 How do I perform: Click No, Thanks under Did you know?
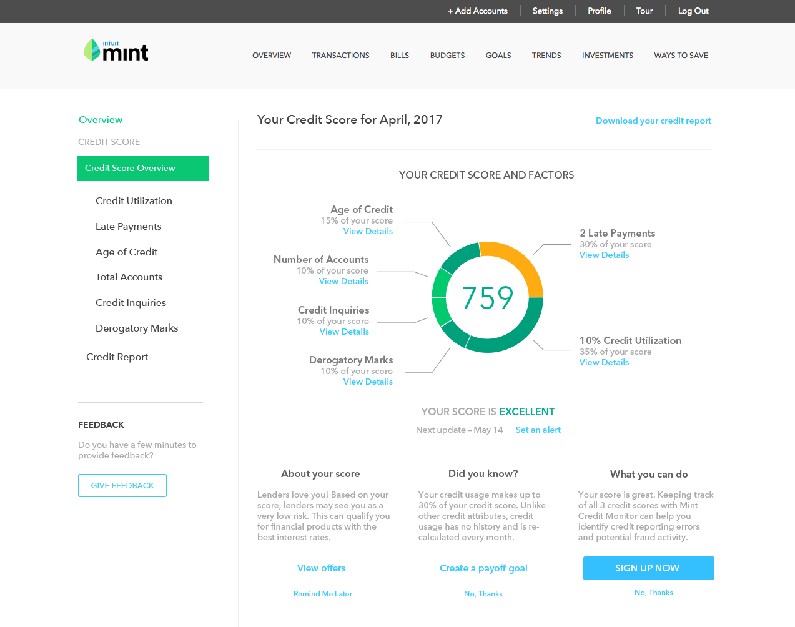click(x=483, y=594)
